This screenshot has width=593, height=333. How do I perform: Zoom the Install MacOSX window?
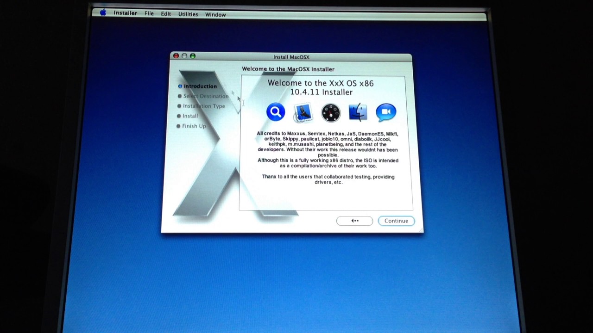click(193, 56)
